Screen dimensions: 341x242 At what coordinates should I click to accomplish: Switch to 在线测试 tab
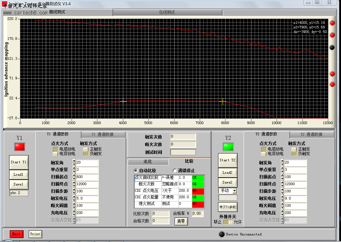167,12
